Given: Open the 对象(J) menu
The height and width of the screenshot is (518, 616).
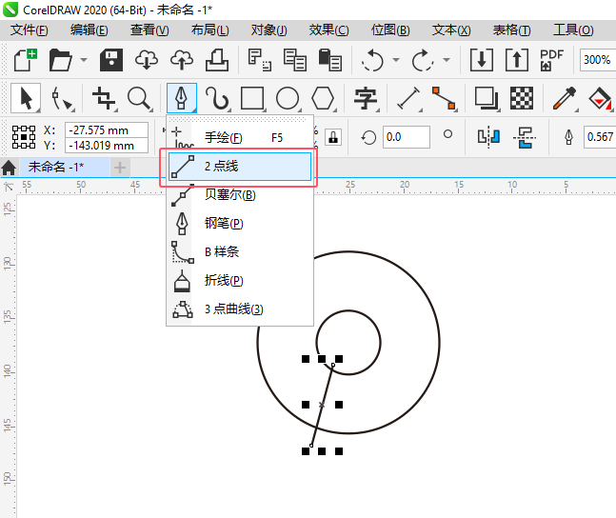Looking at the screenshot, I should [x=269, y=30].
